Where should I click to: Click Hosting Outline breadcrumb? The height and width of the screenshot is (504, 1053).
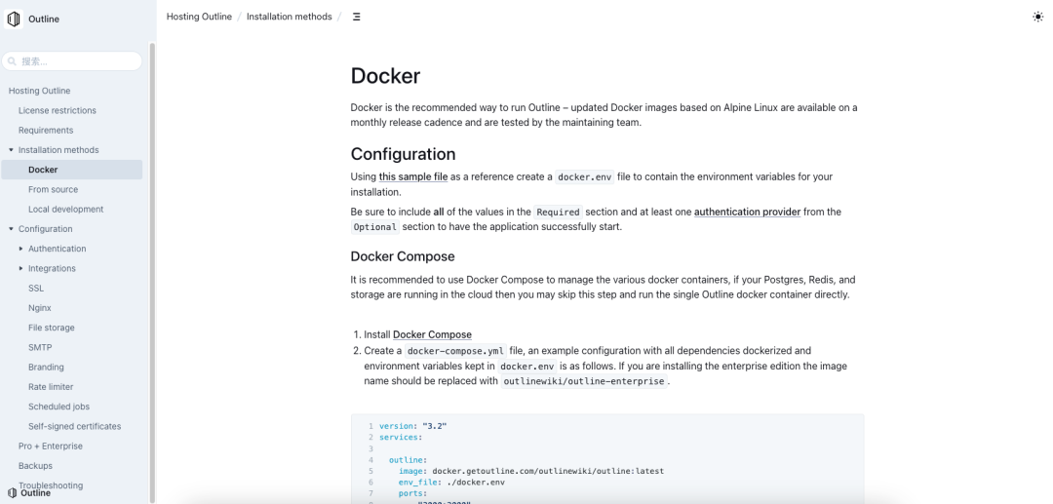coord(199,17)
